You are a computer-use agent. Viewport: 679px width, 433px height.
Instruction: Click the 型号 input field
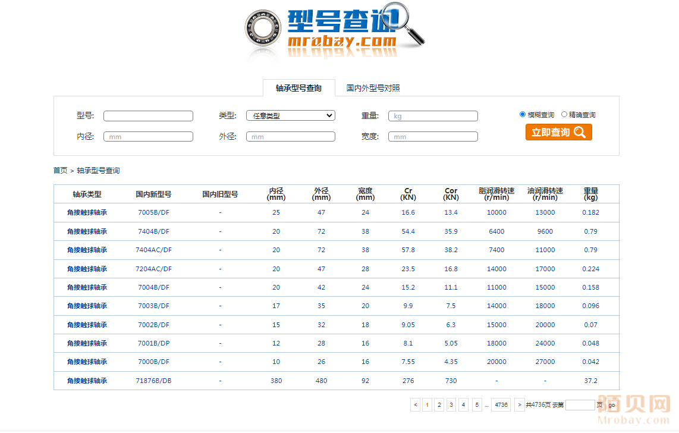(x=148, y=116)
